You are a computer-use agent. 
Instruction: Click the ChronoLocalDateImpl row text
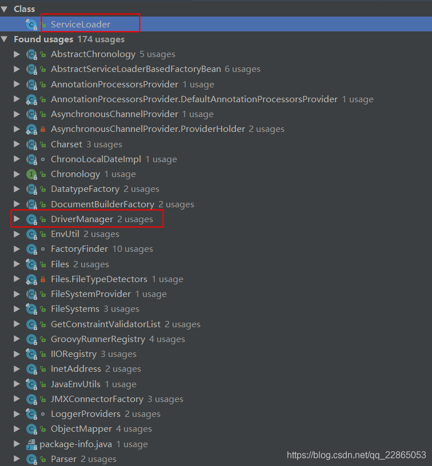tap(114, 159)
